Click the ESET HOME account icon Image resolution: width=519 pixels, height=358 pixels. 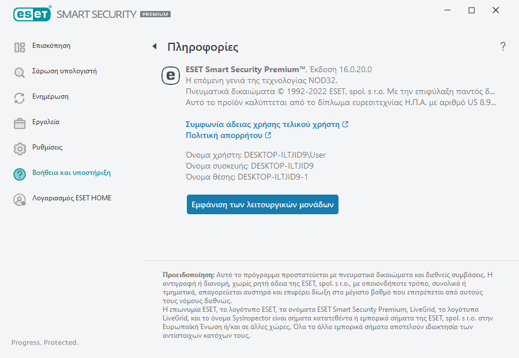tap(20, 200)
